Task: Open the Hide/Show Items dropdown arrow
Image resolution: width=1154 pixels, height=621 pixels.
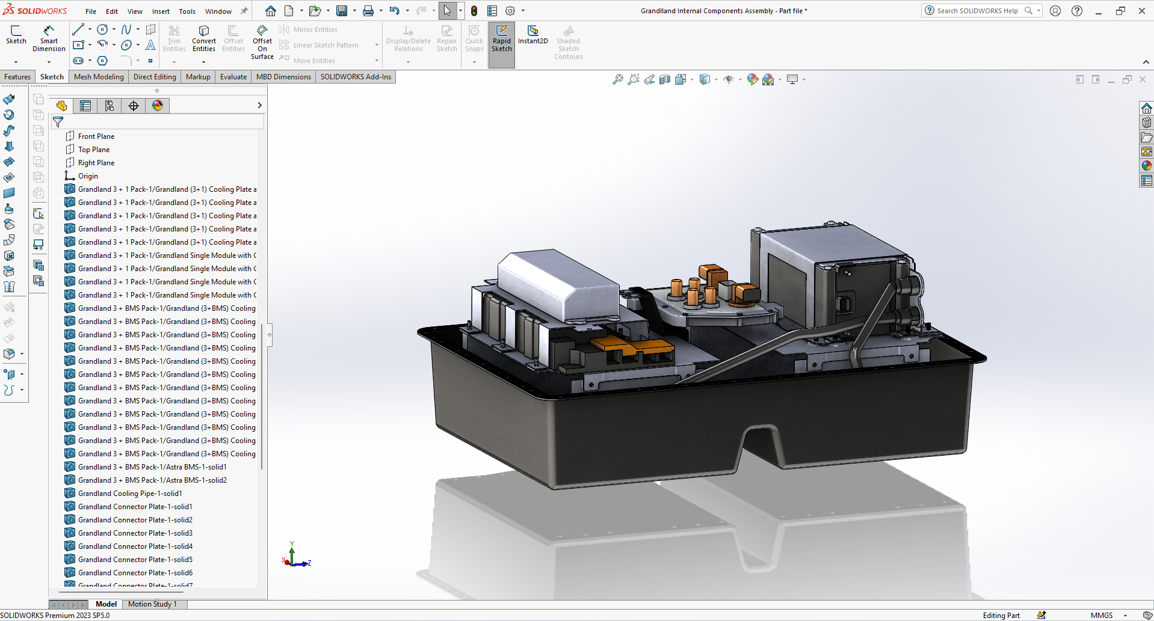Action: tap(740, 79)
